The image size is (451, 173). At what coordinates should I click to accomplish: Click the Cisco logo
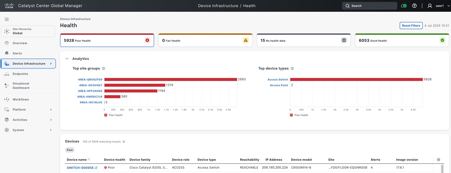point(9,6)
